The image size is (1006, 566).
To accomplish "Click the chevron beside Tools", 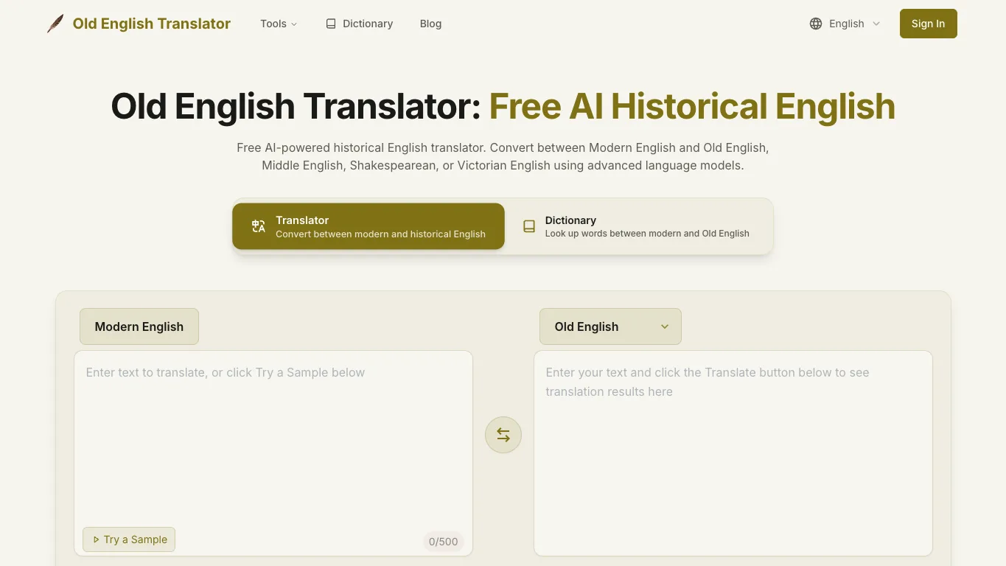I will coord(294,24).
